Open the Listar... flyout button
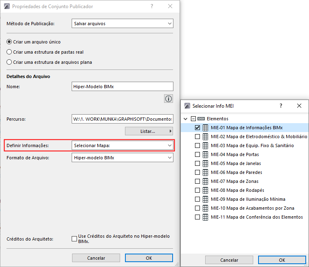Image resolution: width=309 pixels, height=267 pixels. click(x=149, y=131)
